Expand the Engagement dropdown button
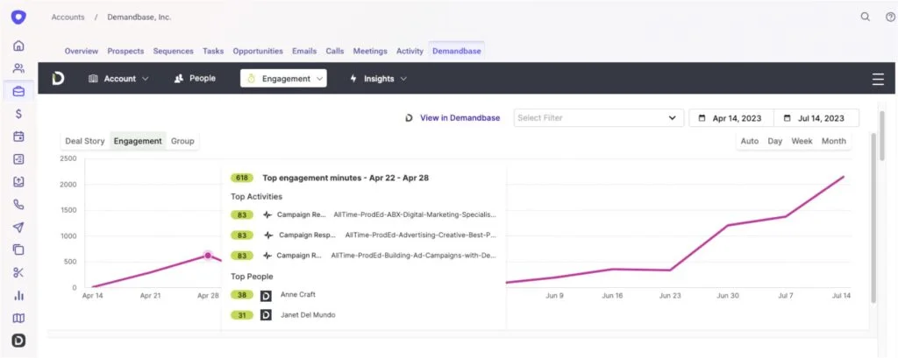Screen dimensions: 898x358 (x=283, y=79)
